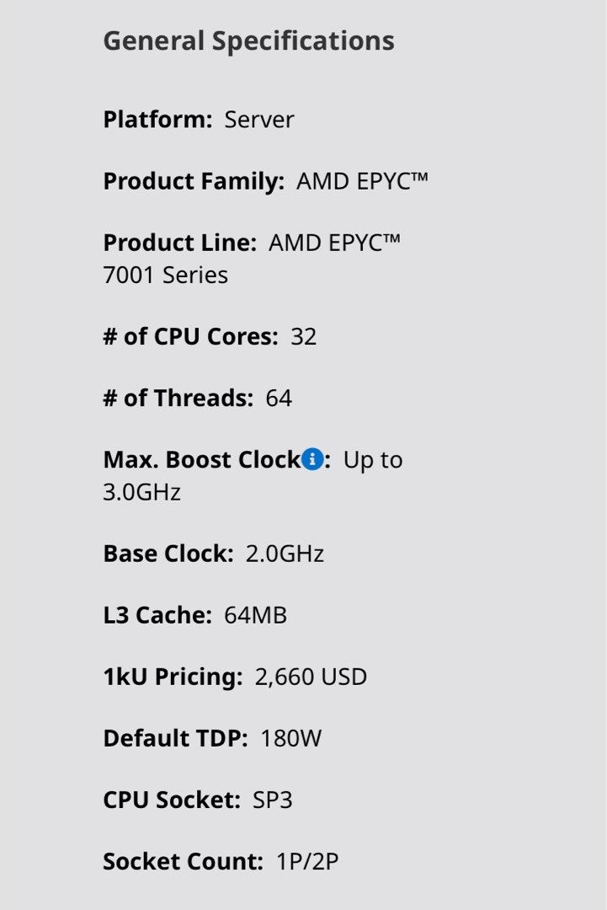607x910 pixels.
Task: Select the 7001 Series text
Action: pos(165,275)
